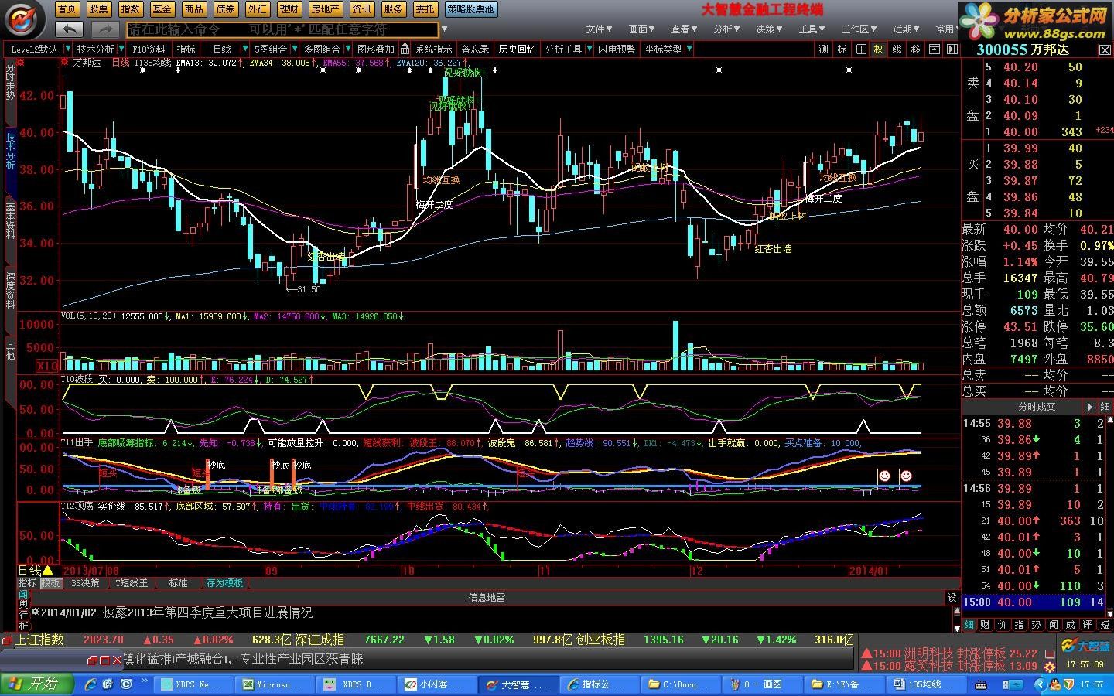Screen dimensions: 1114x696
Task: Select the 移 move tool
Action: 915,49
